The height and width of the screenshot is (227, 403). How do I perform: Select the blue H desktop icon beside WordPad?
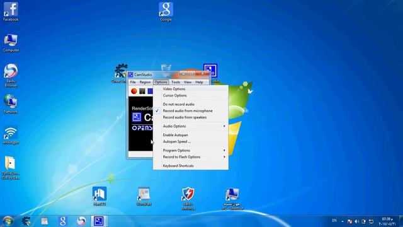(x=99, y=196)
